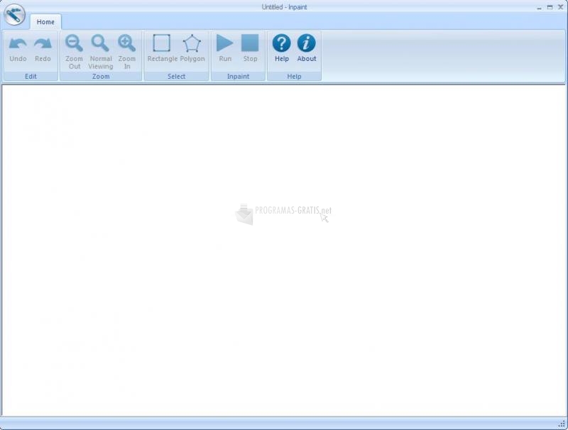Run the inpaint process
Screen dimensions: 568x430
(224, 43)
